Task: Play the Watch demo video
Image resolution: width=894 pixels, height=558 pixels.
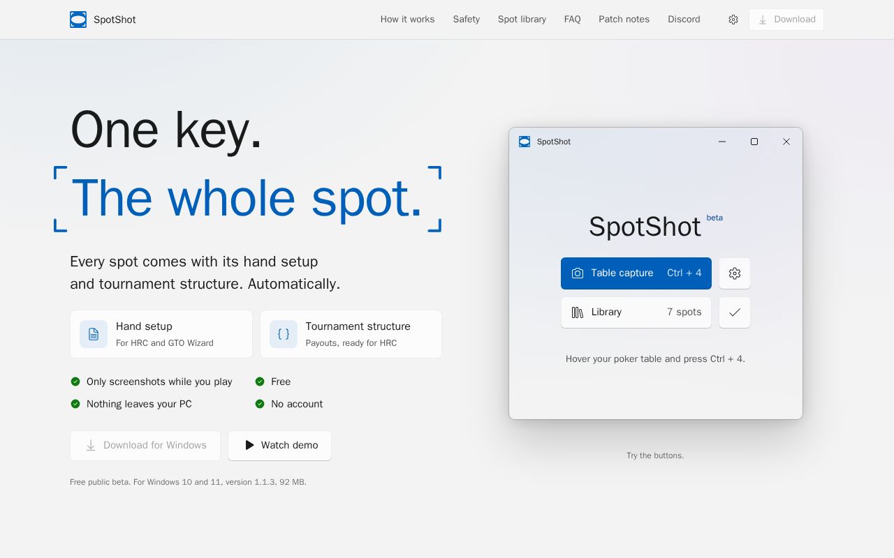Action: click(x=280, y=446)
